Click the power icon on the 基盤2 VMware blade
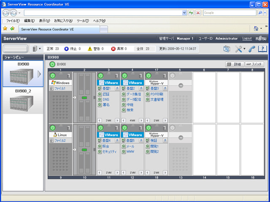The width and height of the screenshot is (270, 202). tap(124, 76)
